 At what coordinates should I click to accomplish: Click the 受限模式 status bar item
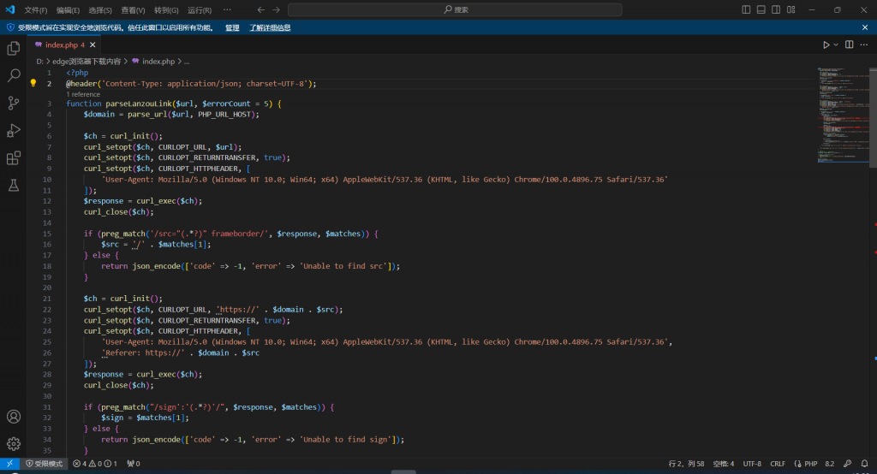[x=45, y=464]
